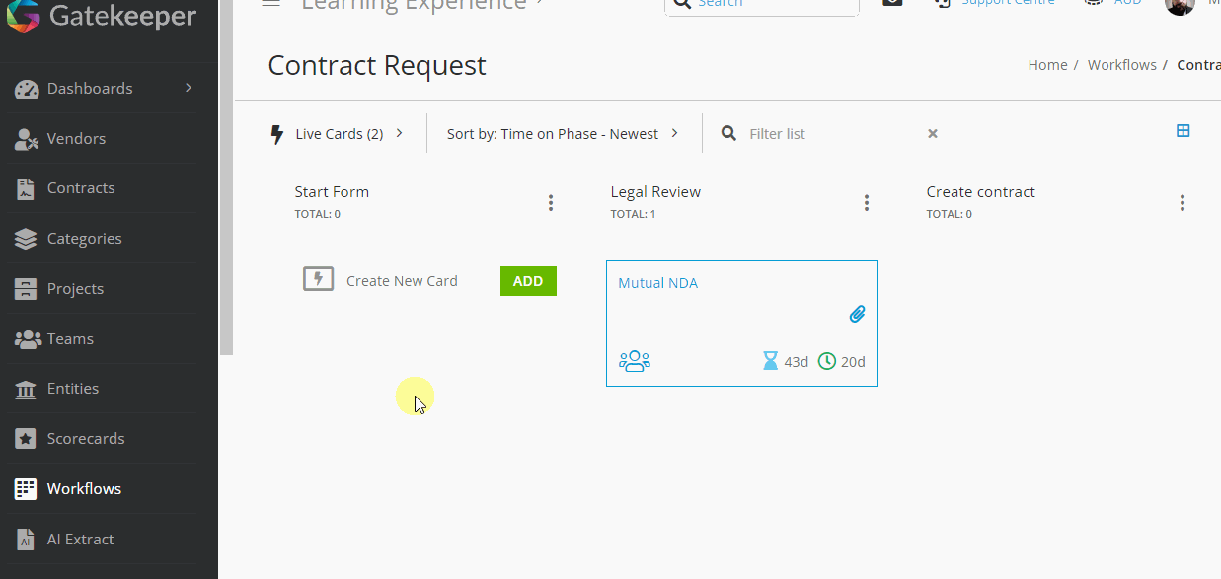Click the paperclip attachment icon on Mutual NDA
The height and width of the screenshot is (579, 1221).
pyautogui.click(x=857, y=315)
